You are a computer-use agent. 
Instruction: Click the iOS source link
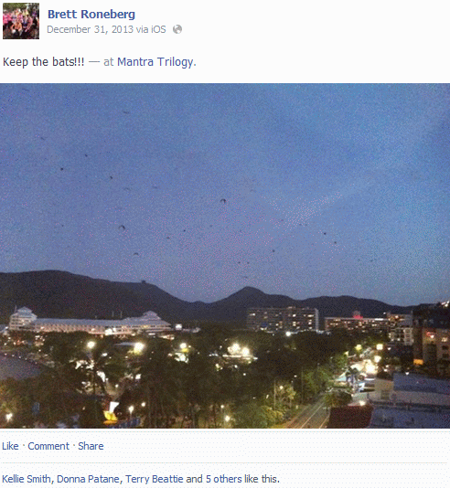[x=158, y=29]
